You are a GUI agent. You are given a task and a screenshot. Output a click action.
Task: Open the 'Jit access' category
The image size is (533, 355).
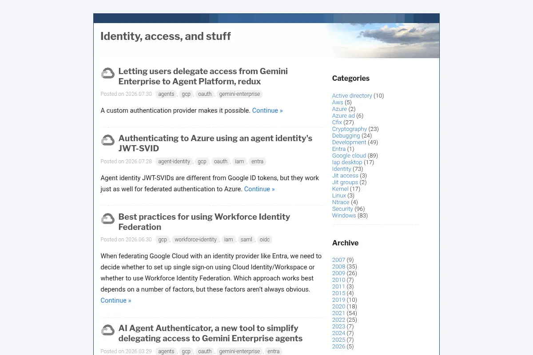tap(345, 176)
